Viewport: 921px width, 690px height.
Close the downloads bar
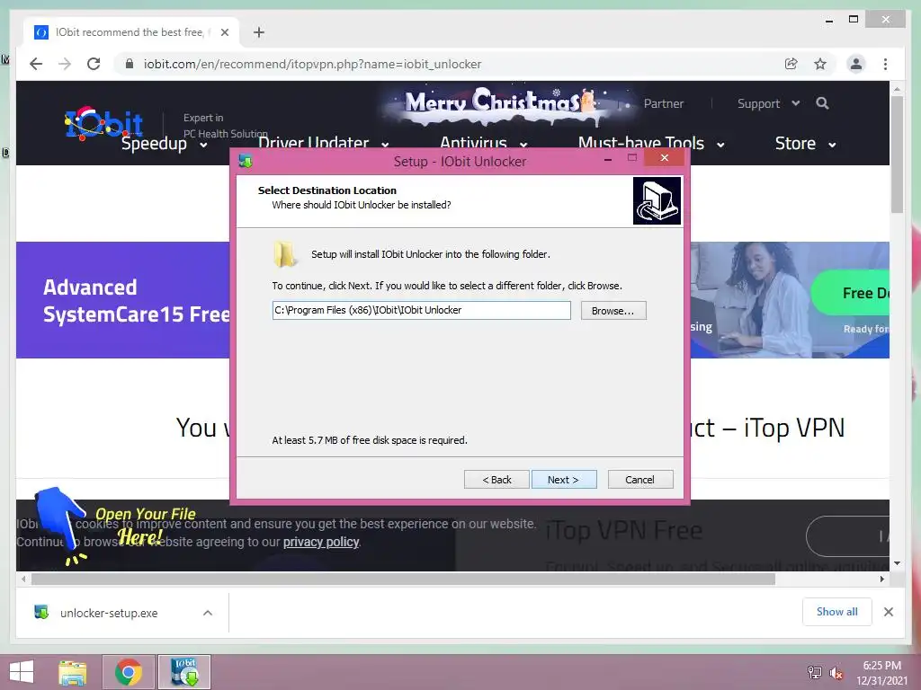[x=888, y=612]
